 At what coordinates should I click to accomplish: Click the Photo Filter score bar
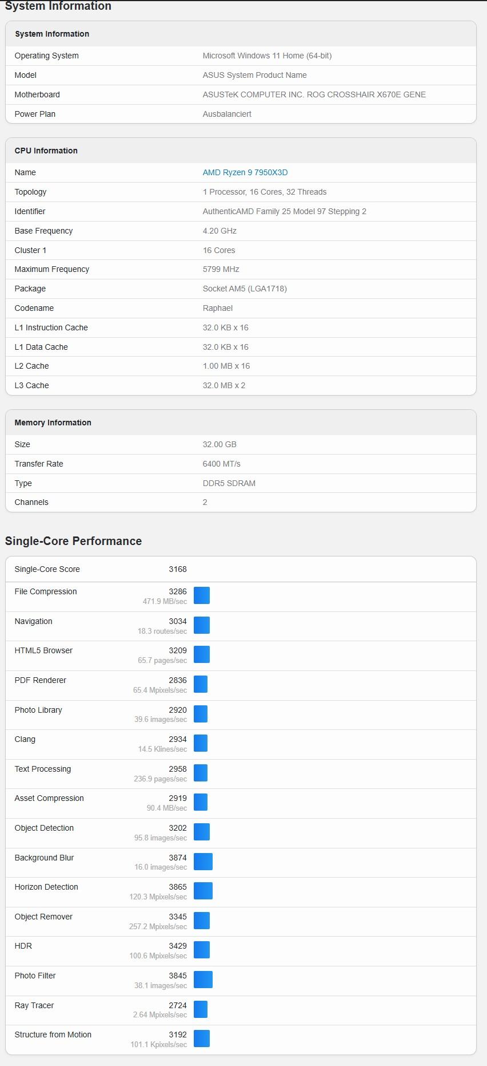203,980
